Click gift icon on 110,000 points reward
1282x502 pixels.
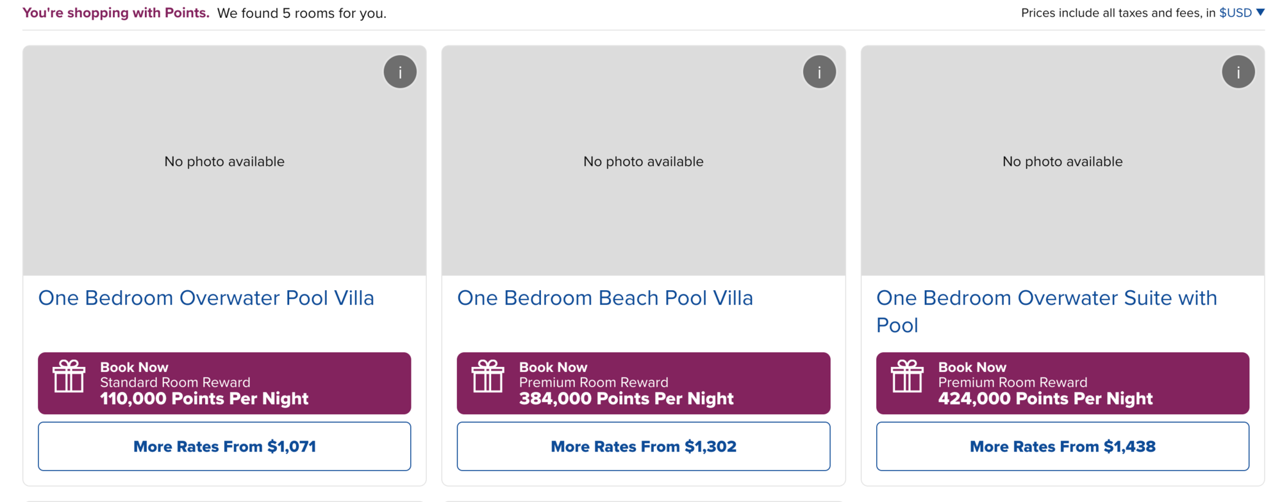coord(69,376)
